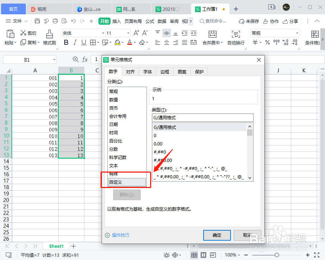Screen dimensions: 325x260
Task: Expand the font color dropdown arrow
Action: (135, 43)
